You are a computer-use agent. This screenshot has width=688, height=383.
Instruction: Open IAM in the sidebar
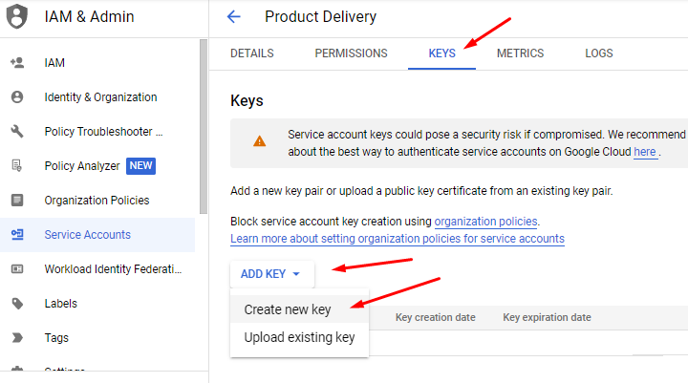[x=54, y=63]
